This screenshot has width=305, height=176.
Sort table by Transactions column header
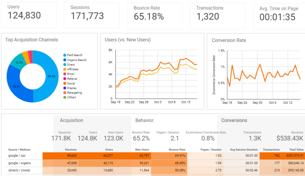[271, 150]
